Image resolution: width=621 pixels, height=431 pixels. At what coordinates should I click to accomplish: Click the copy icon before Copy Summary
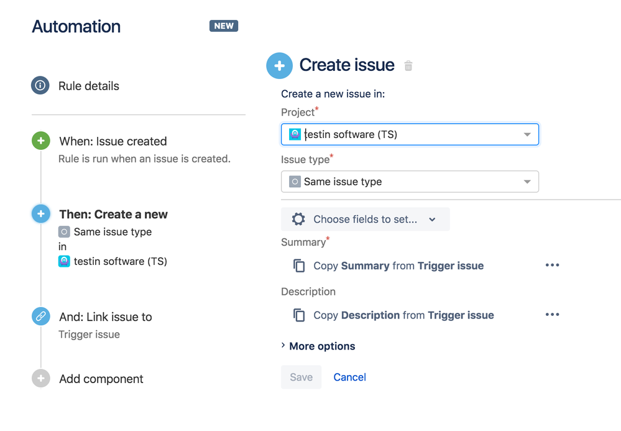click(300, 266)
